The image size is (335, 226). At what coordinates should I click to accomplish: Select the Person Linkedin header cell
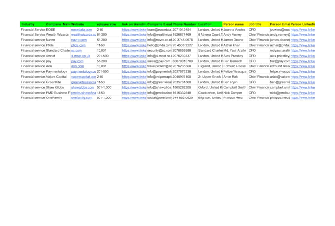pyautogui.click(x=302, y=24)
